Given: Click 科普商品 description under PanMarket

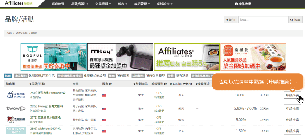Looking at the screenshot, I should tap(35, 97).
